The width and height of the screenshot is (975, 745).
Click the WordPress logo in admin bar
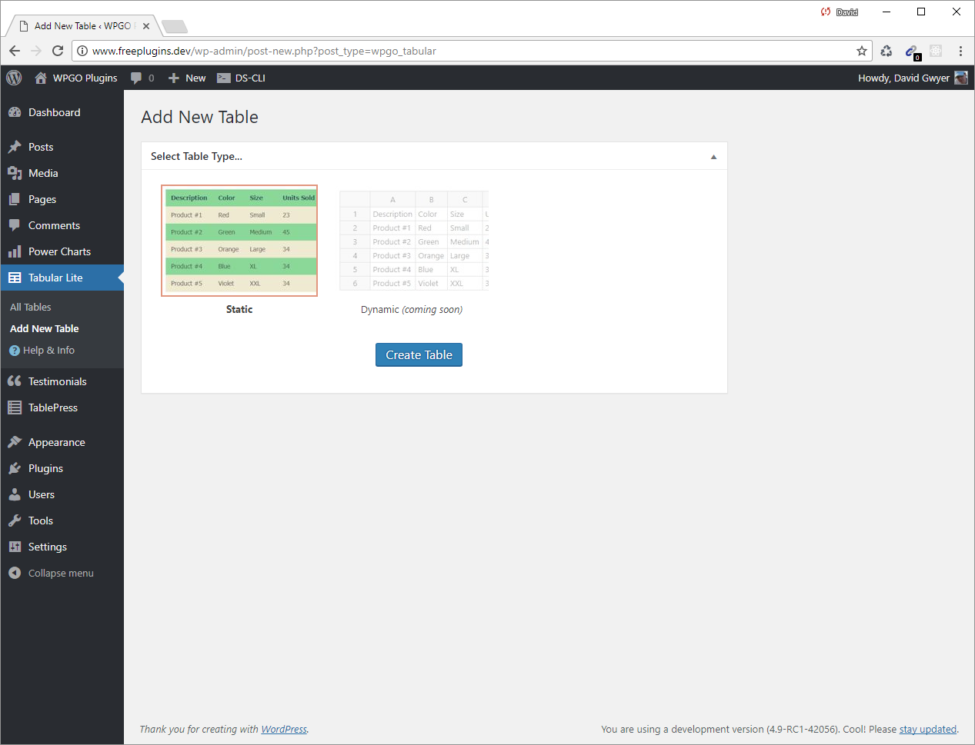click(14, 78)
